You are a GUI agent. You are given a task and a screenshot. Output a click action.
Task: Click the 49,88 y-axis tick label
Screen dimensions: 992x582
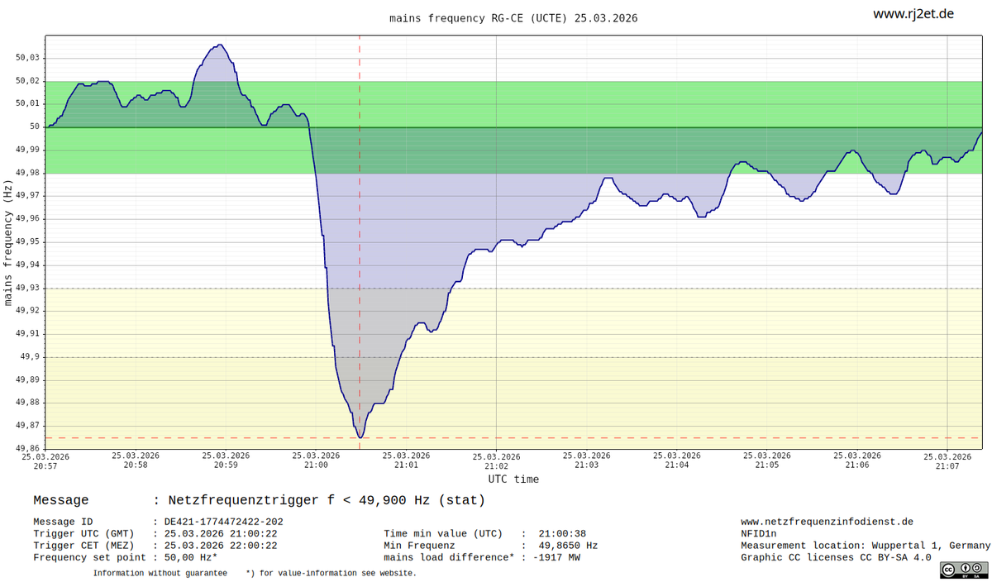(x=27, y=403)
